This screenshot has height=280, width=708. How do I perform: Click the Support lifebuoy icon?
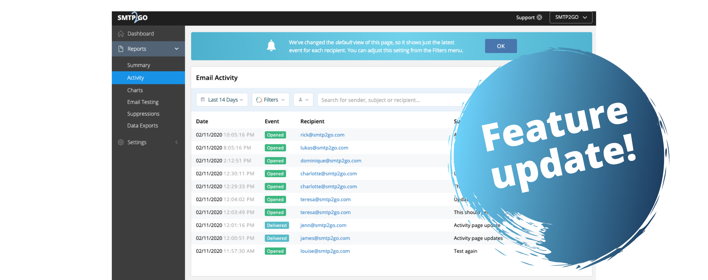coord(539,17)
